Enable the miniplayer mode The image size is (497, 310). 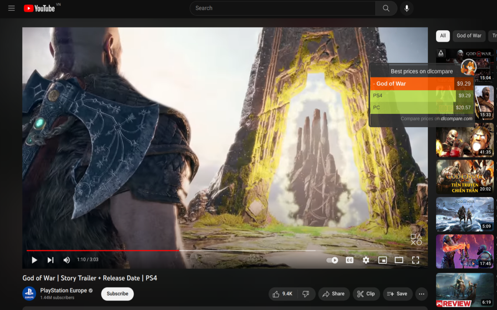(382, 260)
